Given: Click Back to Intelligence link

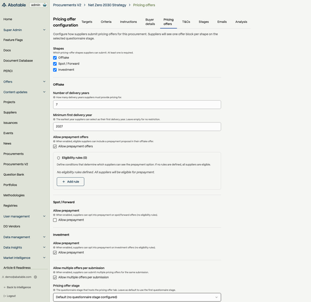Looking at the screenshot, I should (x=17, y=287).
